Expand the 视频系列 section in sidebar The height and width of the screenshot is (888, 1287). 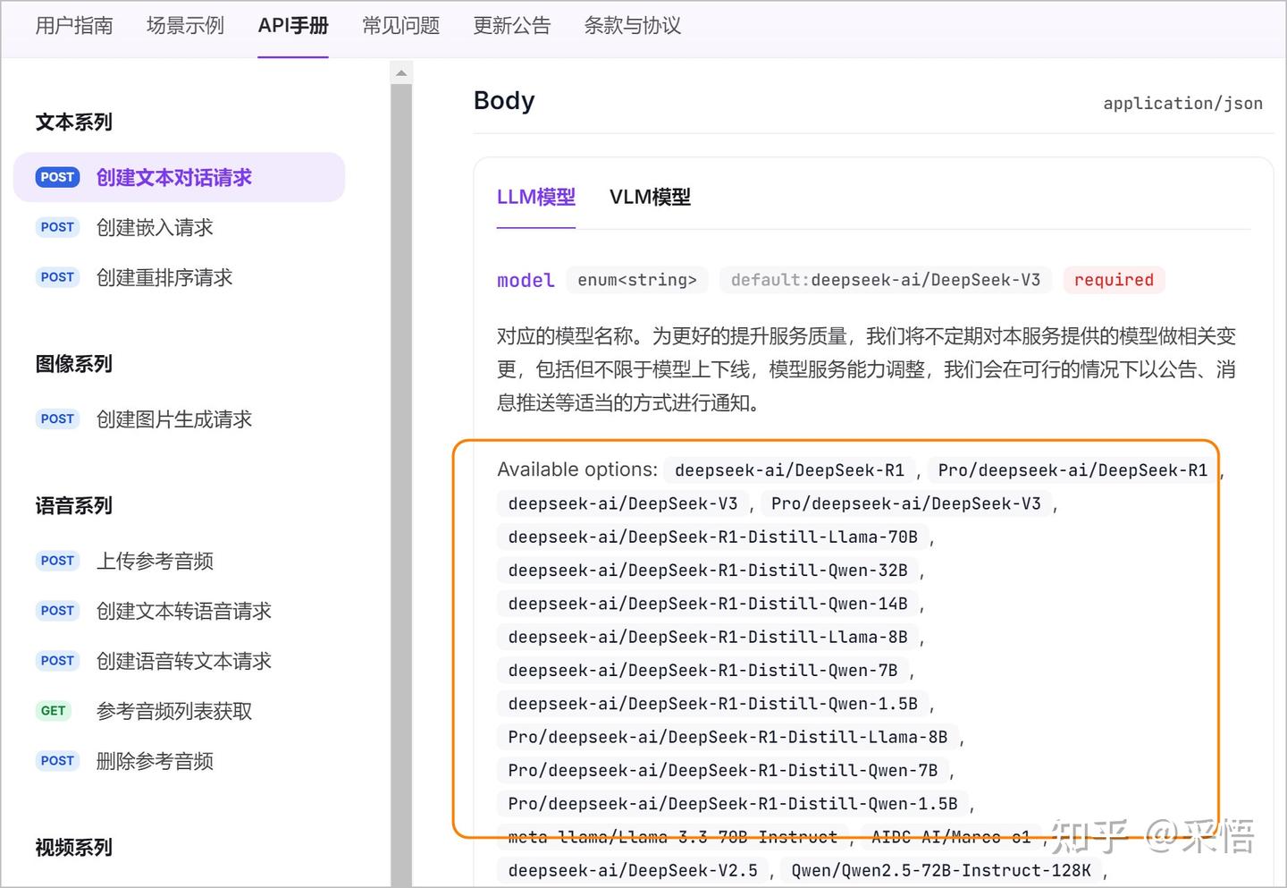point(73,848)
